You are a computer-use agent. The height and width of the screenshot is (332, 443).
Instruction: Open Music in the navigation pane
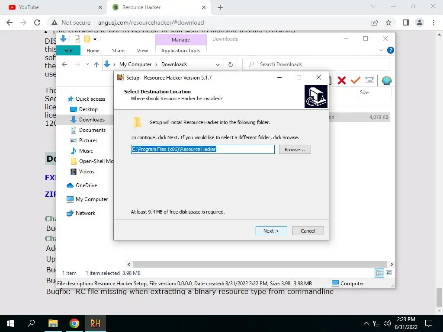(x=81, y=151)
